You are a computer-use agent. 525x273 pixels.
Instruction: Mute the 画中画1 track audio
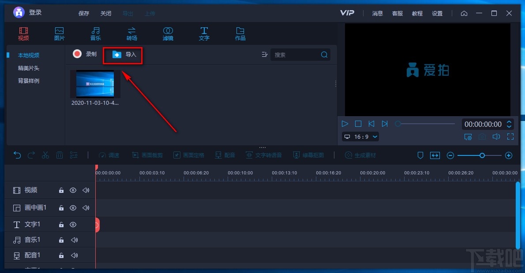86,208
